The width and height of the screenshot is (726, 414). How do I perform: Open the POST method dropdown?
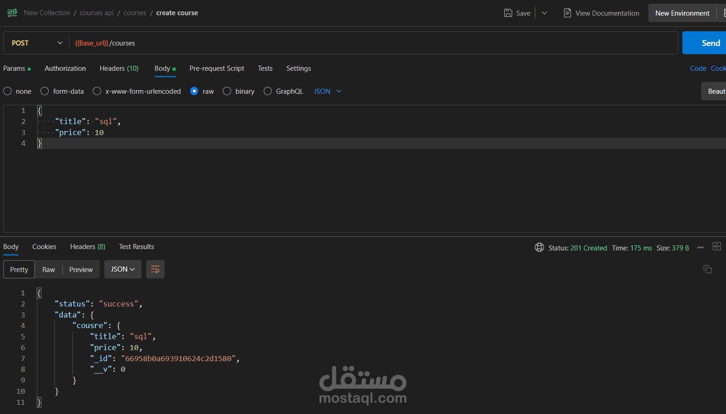coord(37,43)
